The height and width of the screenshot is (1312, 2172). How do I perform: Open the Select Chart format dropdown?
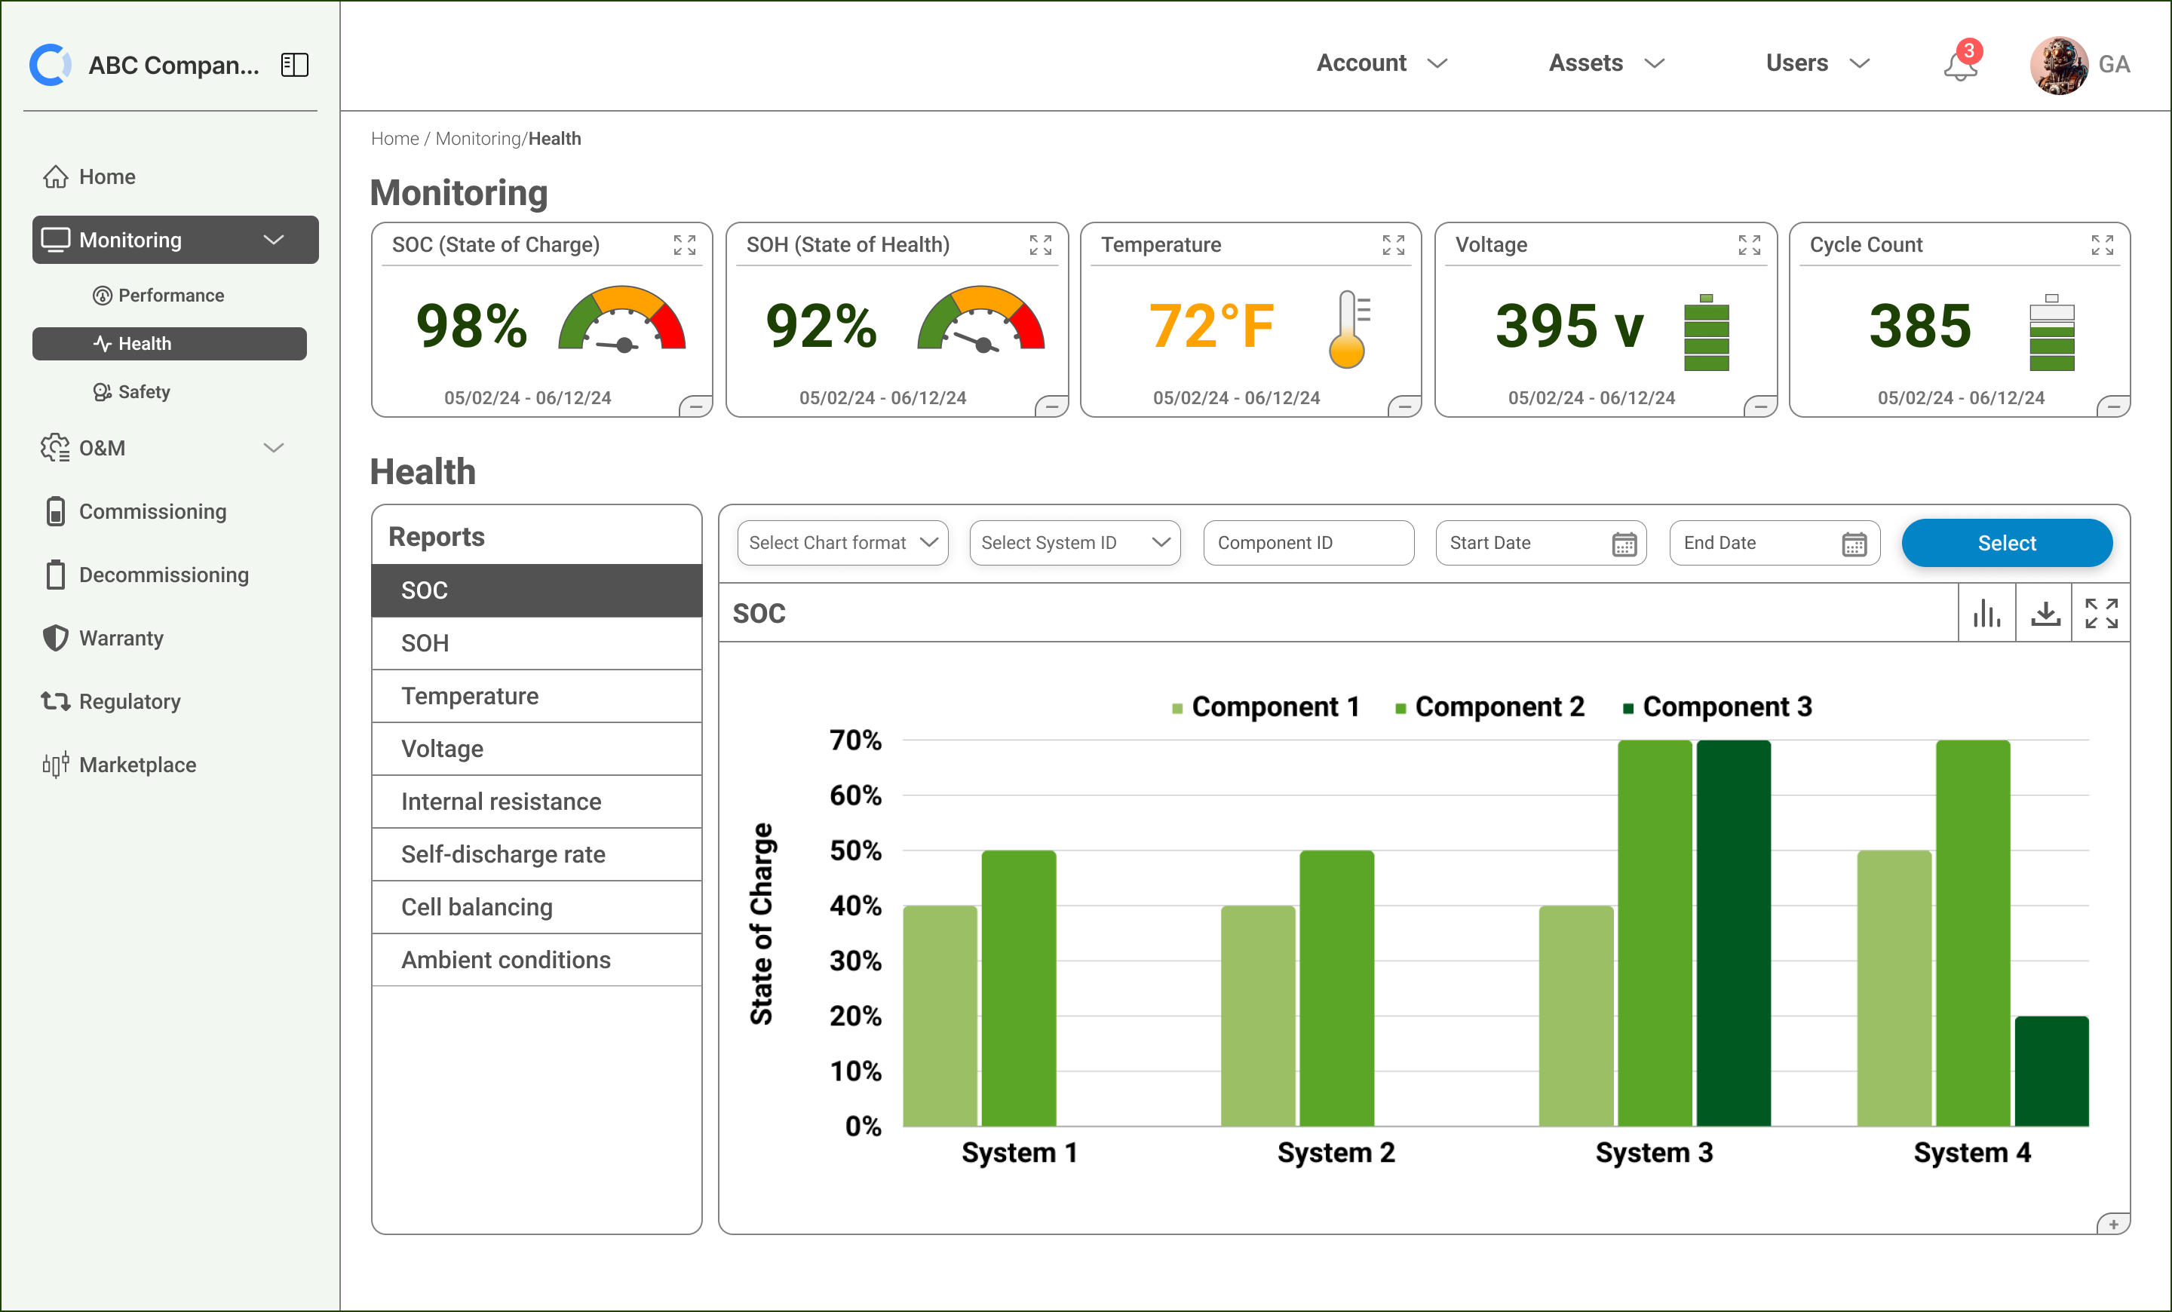pos(842,543)
